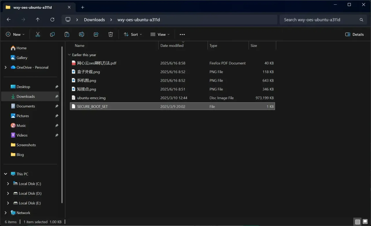Expand OneDrive - Personal tree node
The height and width of the screenshot is (226, 371).
click(6, 67)
